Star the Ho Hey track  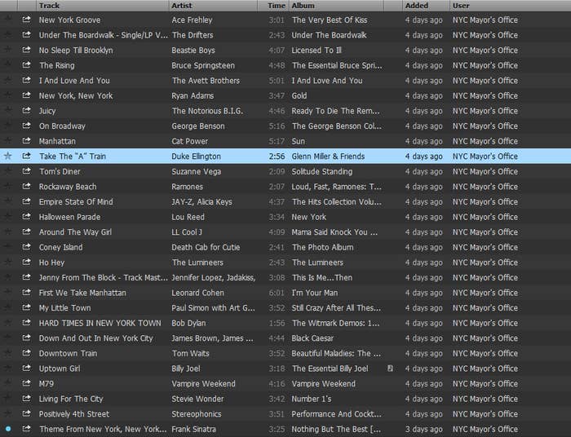[x=7, y=262]
